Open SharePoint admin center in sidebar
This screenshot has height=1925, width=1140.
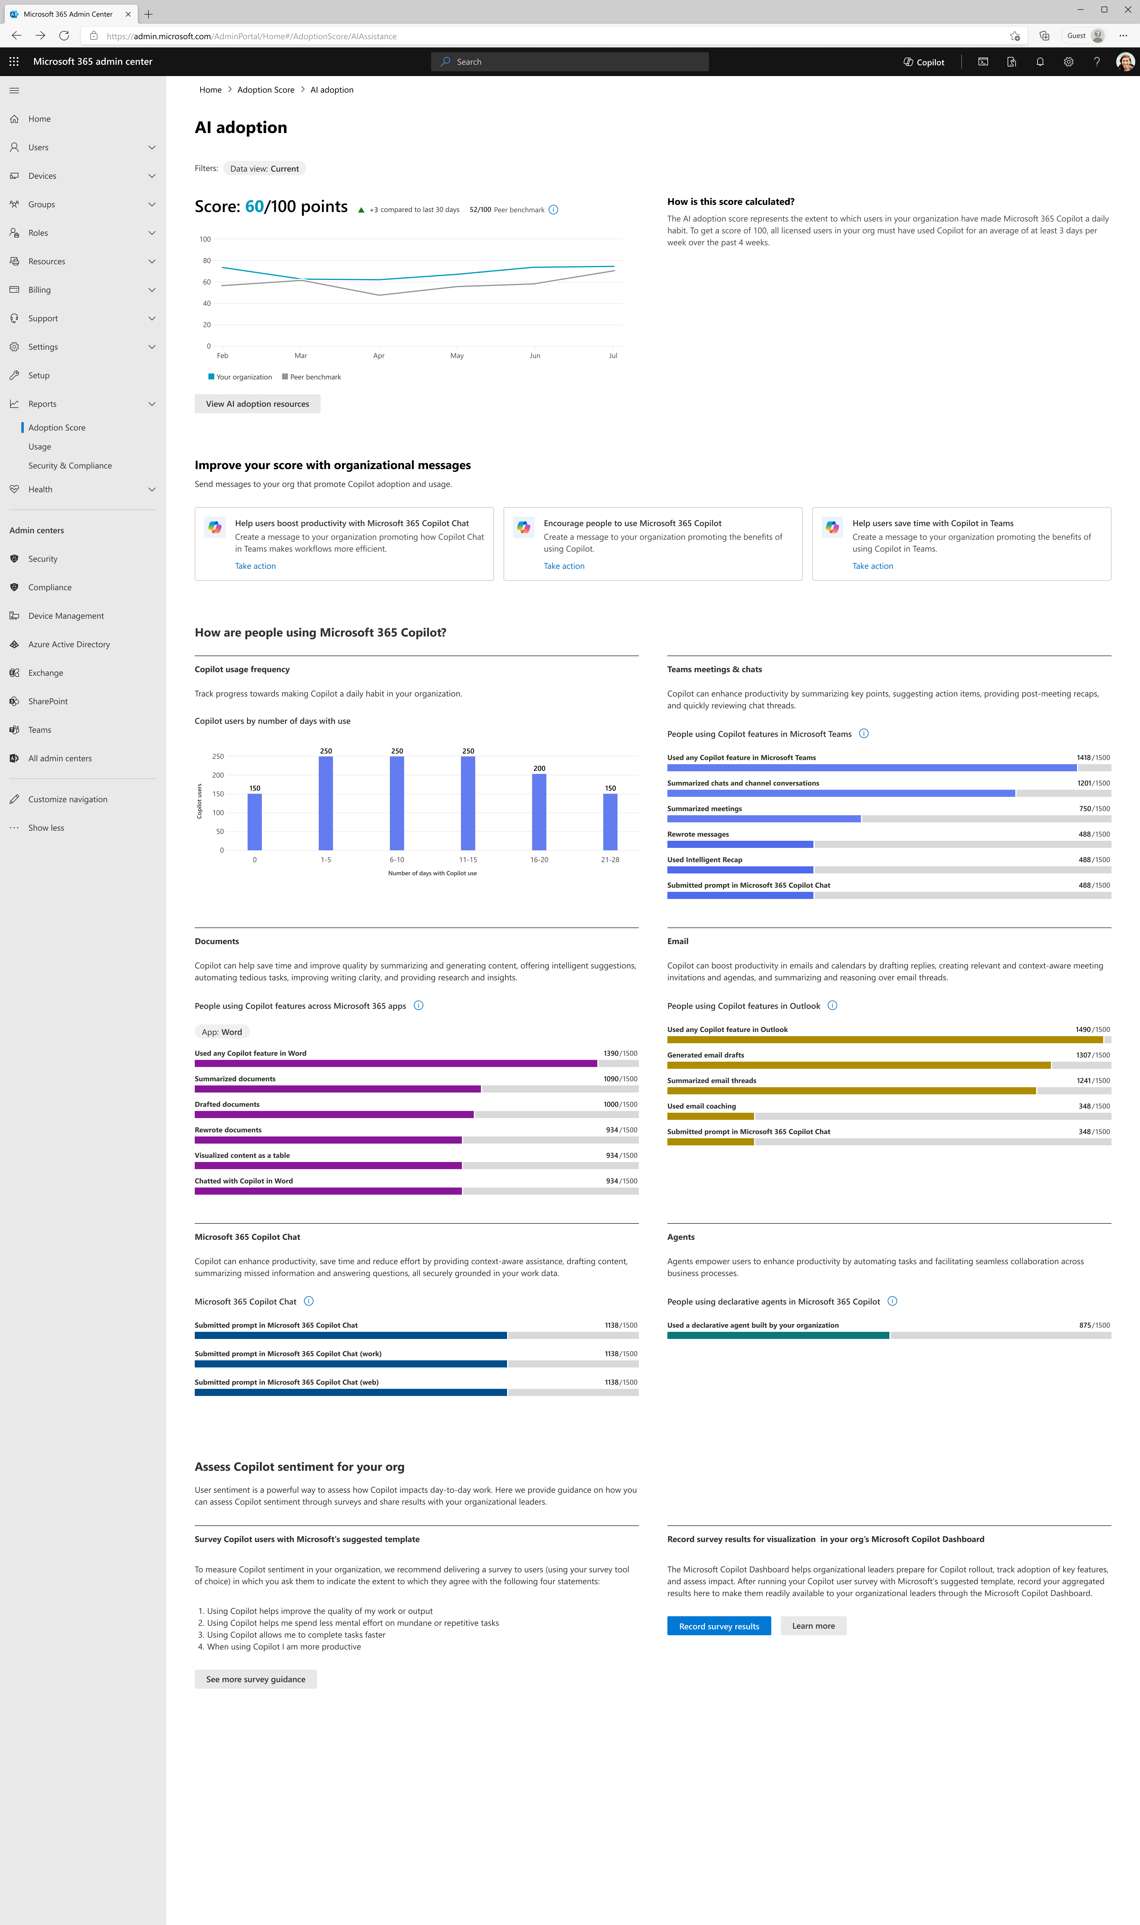click(83, 701)
